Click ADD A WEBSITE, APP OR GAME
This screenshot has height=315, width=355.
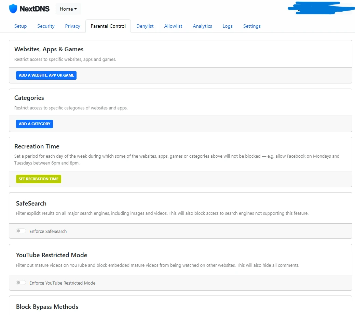(x=46, y=75)
